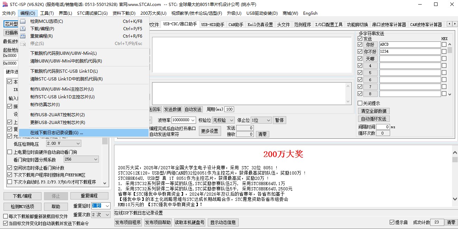Image resolution: width=458 pixels, height=229 pixels.
Task: Toggle HEX checkbox for ABCD row
Action: [x=444, y=45]
